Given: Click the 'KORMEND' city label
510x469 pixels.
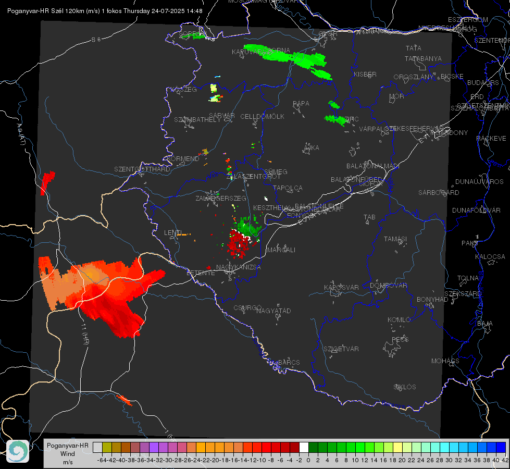Looking at the screenshot, I should point(183,159).
